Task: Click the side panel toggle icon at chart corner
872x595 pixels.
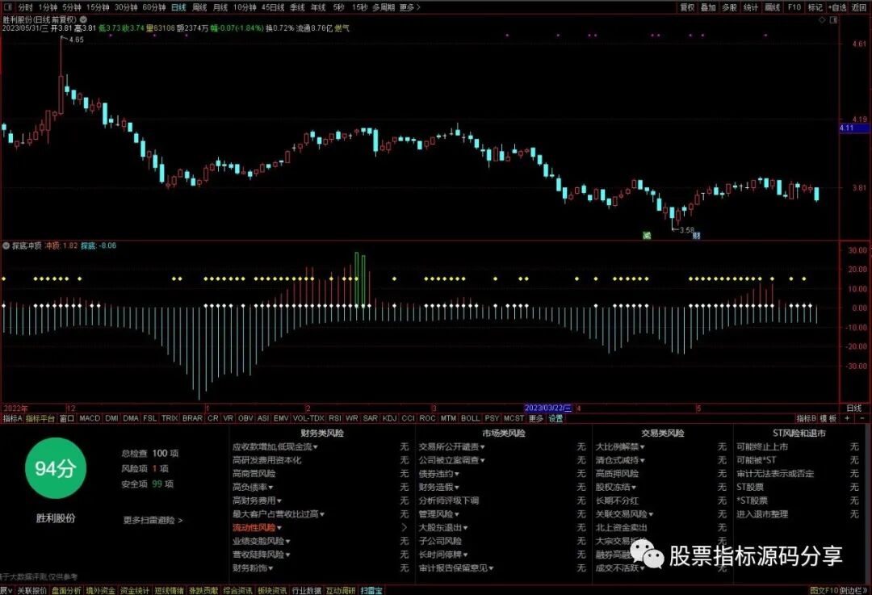Action: pyautogui.click(x=833, y=20)
